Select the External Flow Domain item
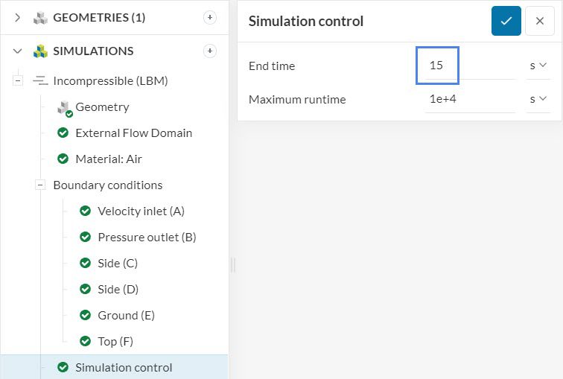Screen dimensions: 563x379 (133, 133)
